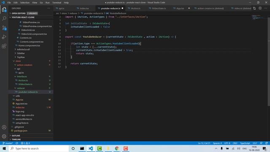Collapse the store folder

click(x=18, y=61)
